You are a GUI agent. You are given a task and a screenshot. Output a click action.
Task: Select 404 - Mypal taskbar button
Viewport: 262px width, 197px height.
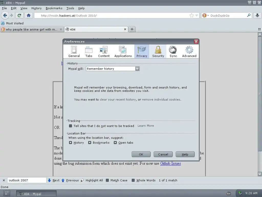tap(36, 194)
